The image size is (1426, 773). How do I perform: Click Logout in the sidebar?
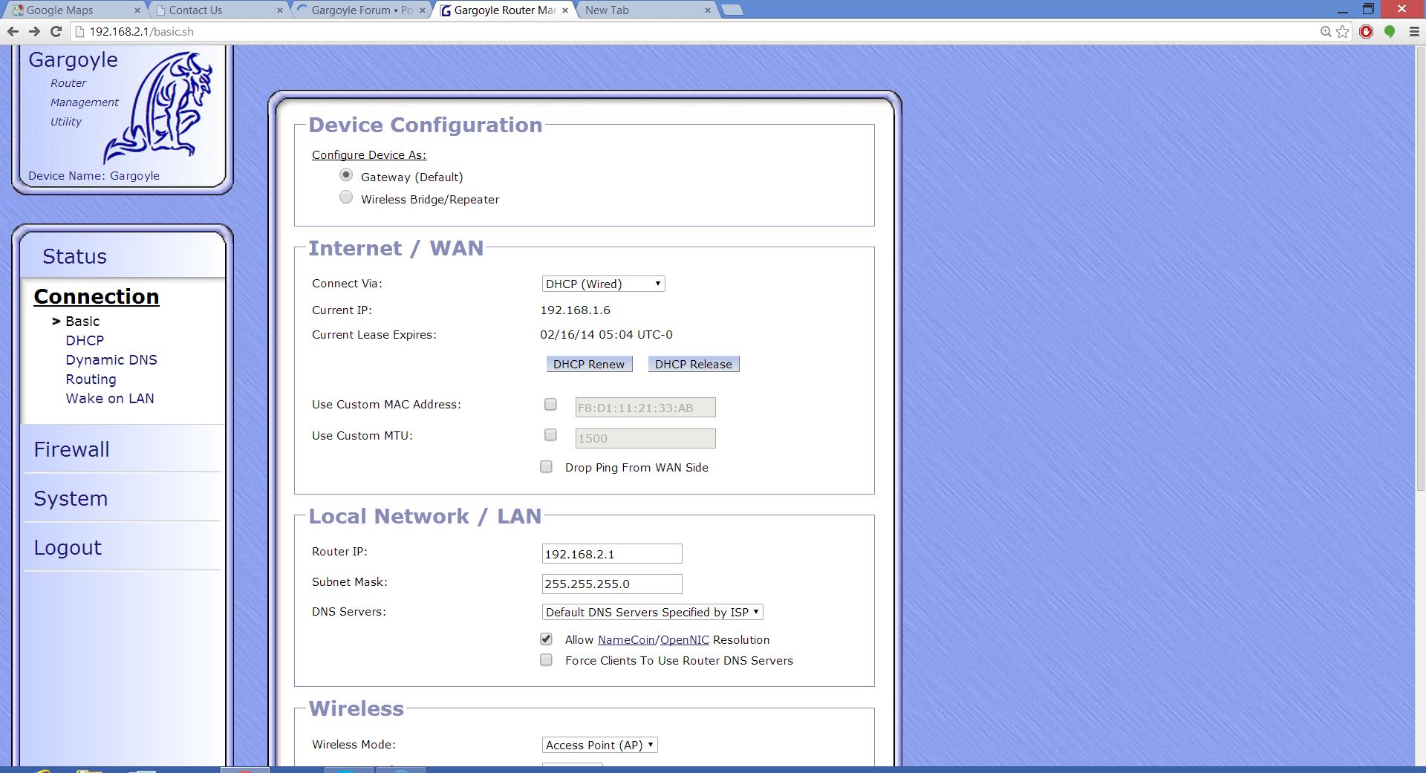click(x=68, y=547)
